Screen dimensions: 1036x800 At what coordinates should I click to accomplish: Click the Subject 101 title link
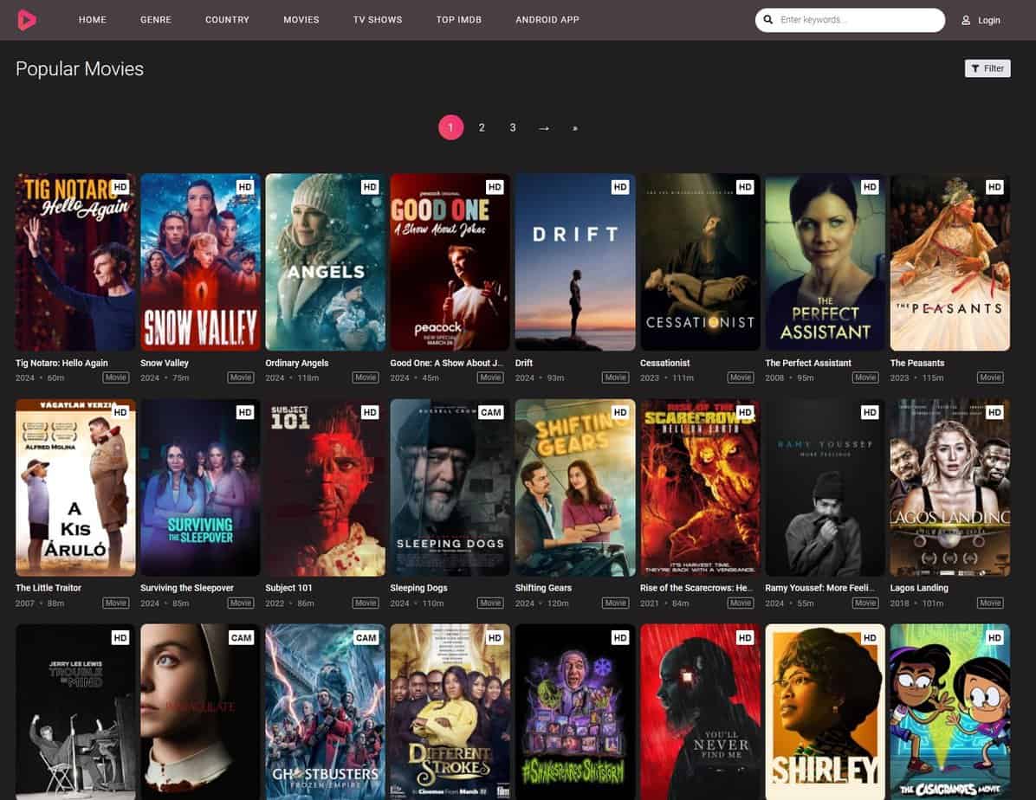288,588
